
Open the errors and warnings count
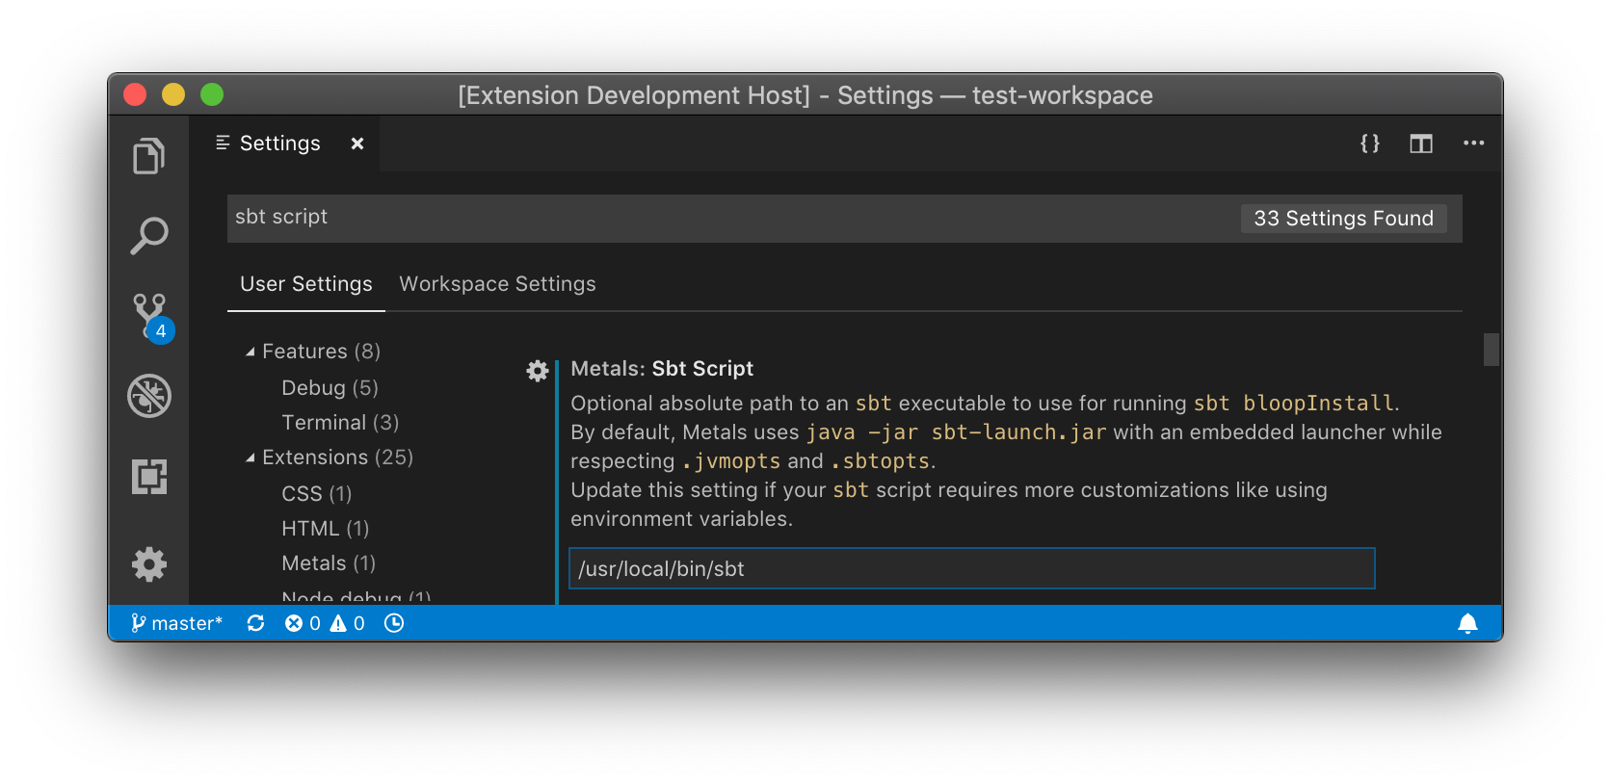[x=325, y=623]
